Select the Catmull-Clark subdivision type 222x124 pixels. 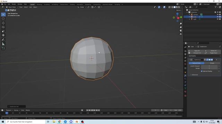point(196,63)
